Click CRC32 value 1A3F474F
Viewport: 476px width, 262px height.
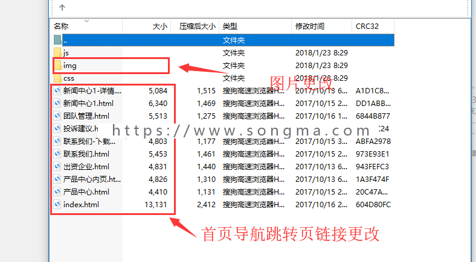[x=372, y=179]
